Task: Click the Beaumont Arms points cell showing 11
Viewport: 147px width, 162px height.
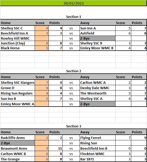Action: click(x=55, y=148)
